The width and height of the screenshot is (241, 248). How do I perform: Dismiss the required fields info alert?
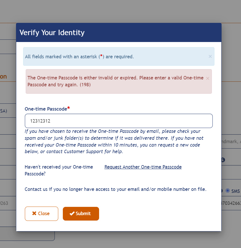coord(210,57)
